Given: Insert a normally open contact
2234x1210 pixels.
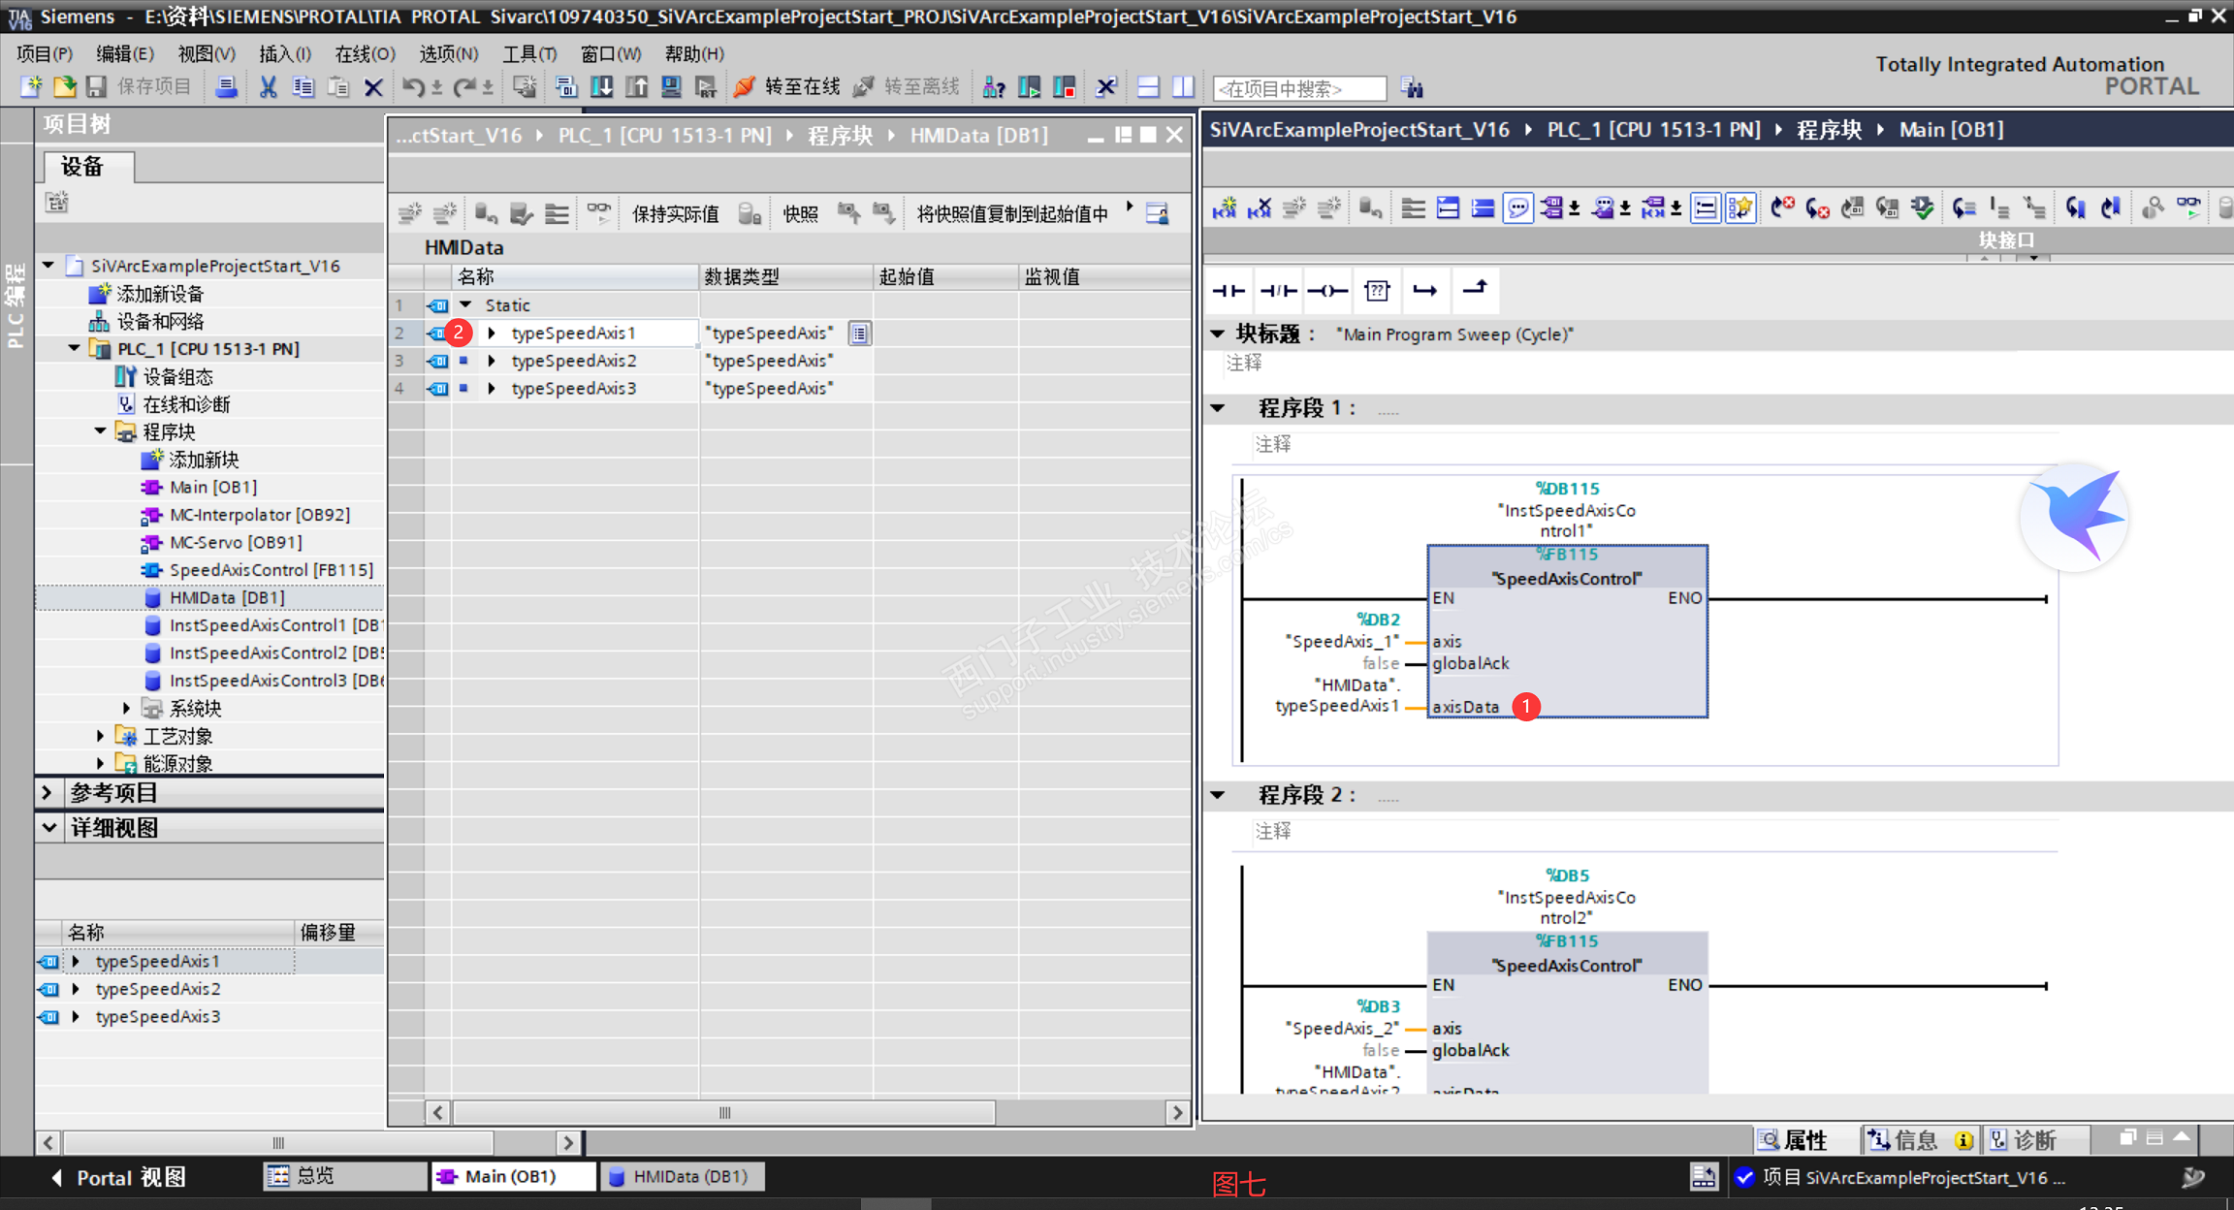Looking at the screenshot, I should pos(1229,290).
